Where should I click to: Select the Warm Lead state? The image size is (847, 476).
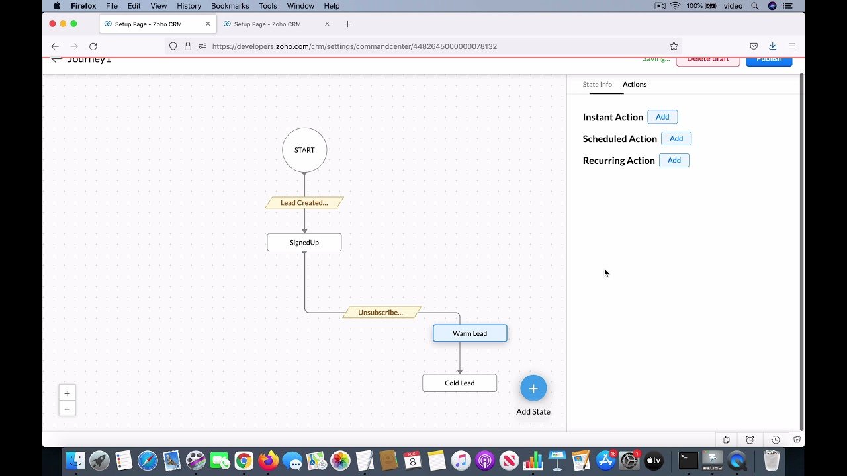point(470,333)
